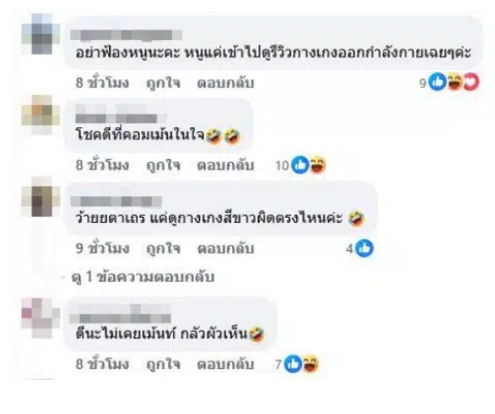Click the blue like reaction icon on first comment
This screenshot has width=495, height=414.
coord(438,81)
